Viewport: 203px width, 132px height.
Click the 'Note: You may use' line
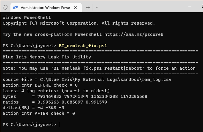click(99, 68)
